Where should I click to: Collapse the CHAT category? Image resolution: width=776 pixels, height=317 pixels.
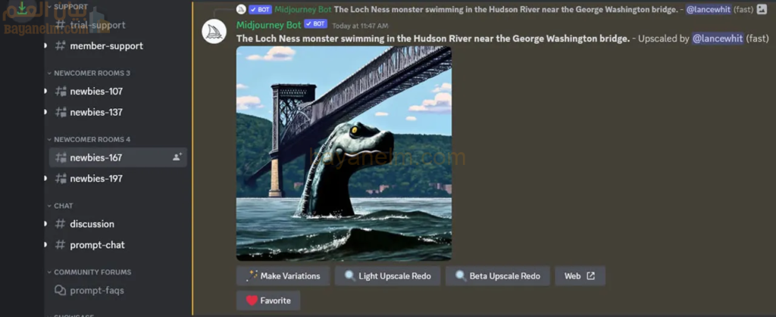pos(60,206)
